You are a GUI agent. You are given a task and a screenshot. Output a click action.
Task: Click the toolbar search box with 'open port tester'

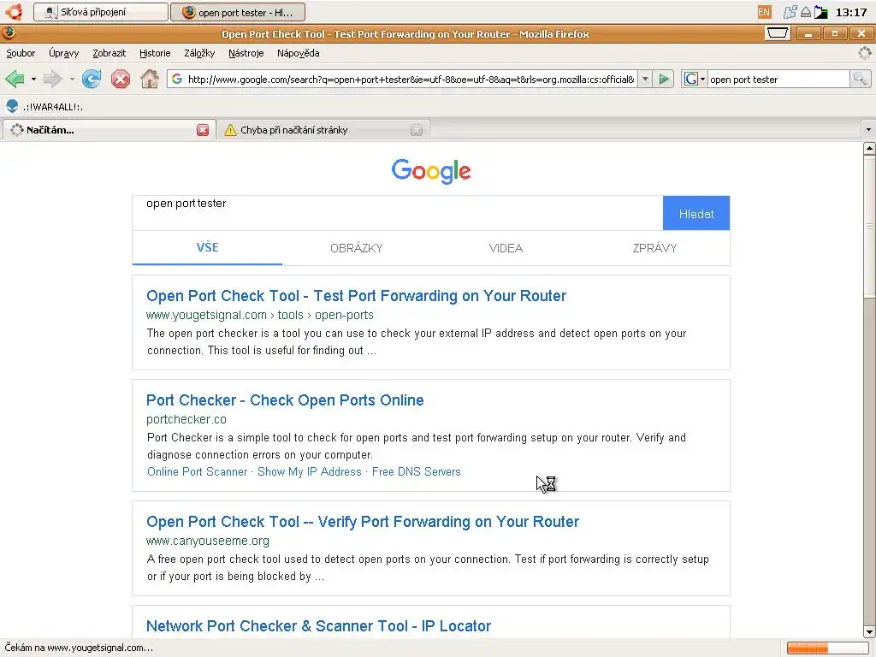778,79
